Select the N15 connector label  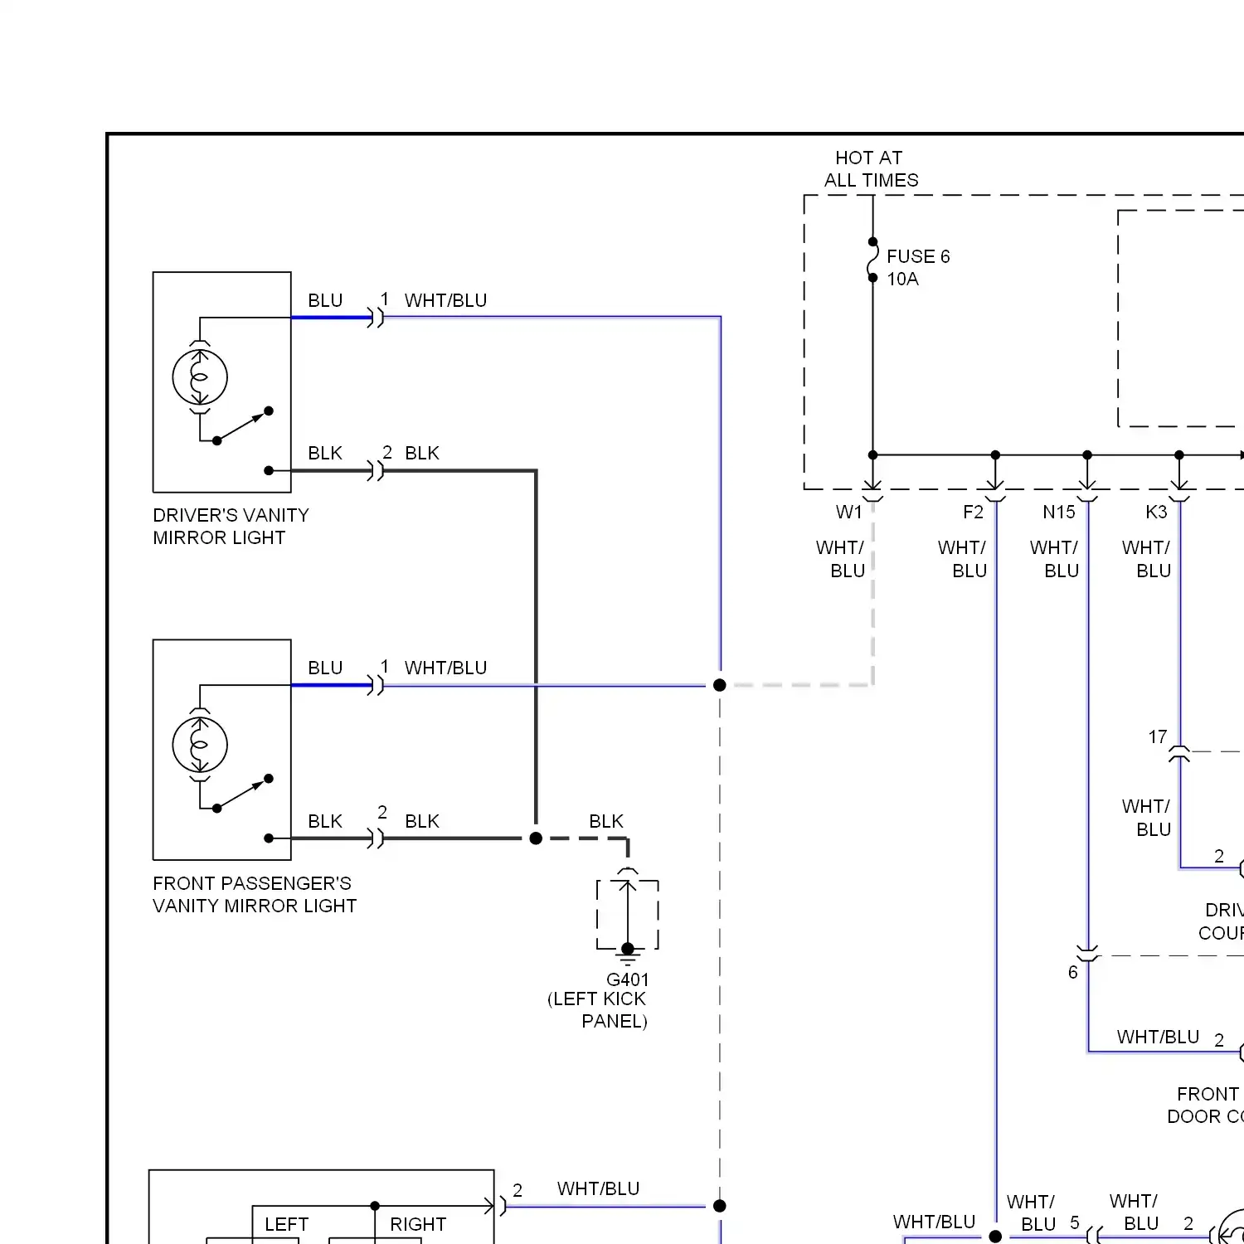(x=1059, y=513)
